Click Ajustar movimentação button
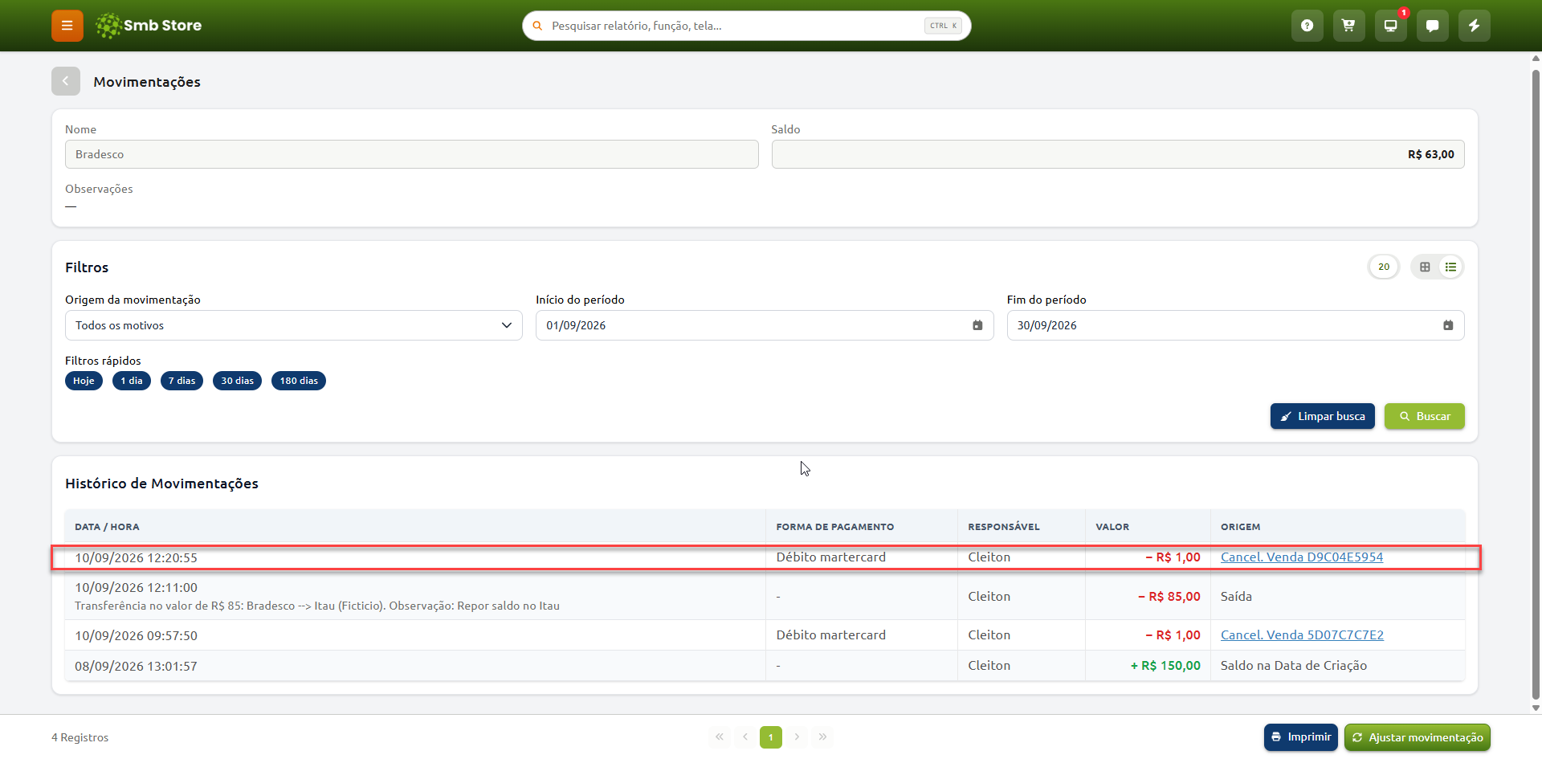This screenshot has width=1542, height=759. coord(1418,737)
